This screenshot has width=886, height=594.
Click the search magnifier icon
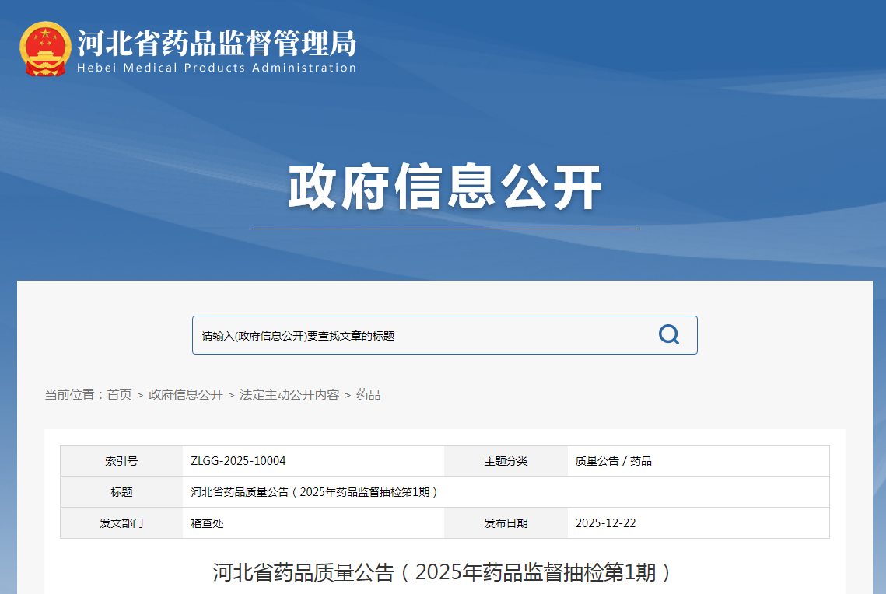tap(668, 335)
